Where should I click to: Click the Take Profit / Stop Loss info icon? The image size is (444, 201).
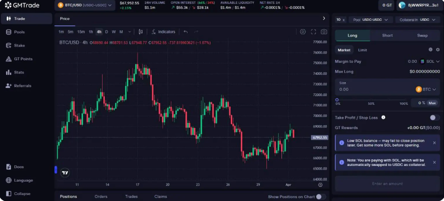click(383, 117)
